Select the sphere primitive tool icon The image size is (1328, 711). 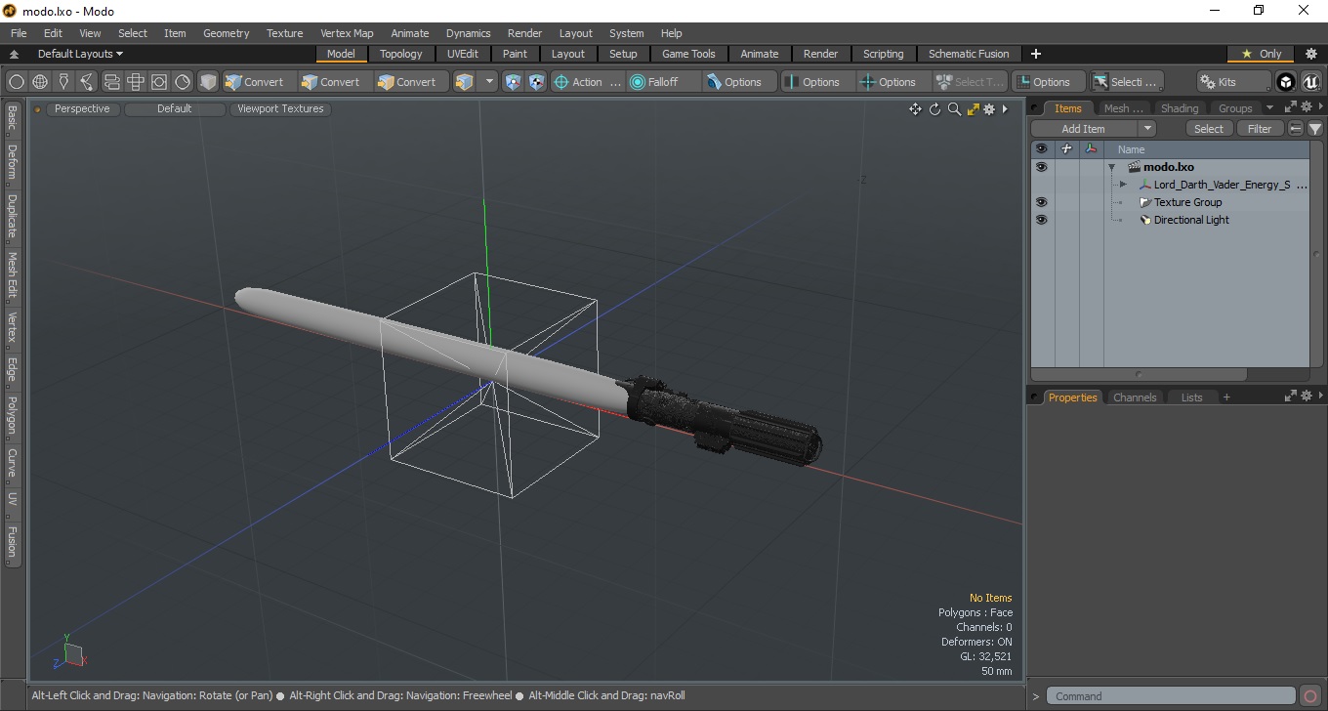click(16, 82)
